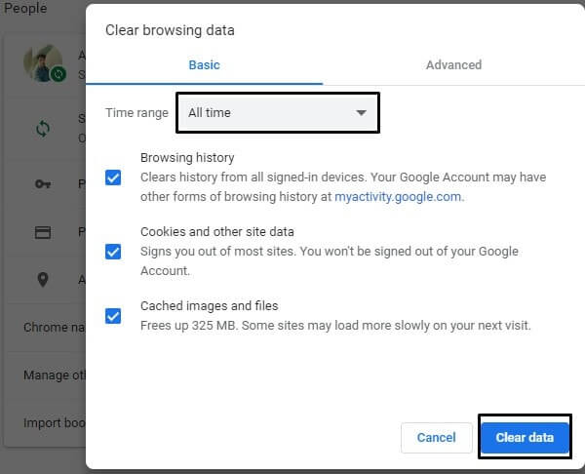Click the profile avatar picture
The width and height of the screenshot is (585, 474).
tap(43, 62)
